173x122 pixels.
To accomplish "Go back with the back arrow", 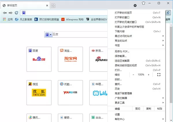I will click(5, 13).
